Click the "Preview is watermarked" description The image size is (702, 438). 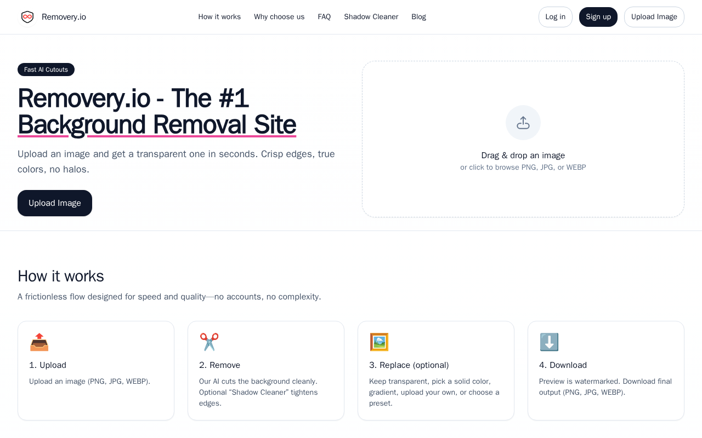point(606,387)
